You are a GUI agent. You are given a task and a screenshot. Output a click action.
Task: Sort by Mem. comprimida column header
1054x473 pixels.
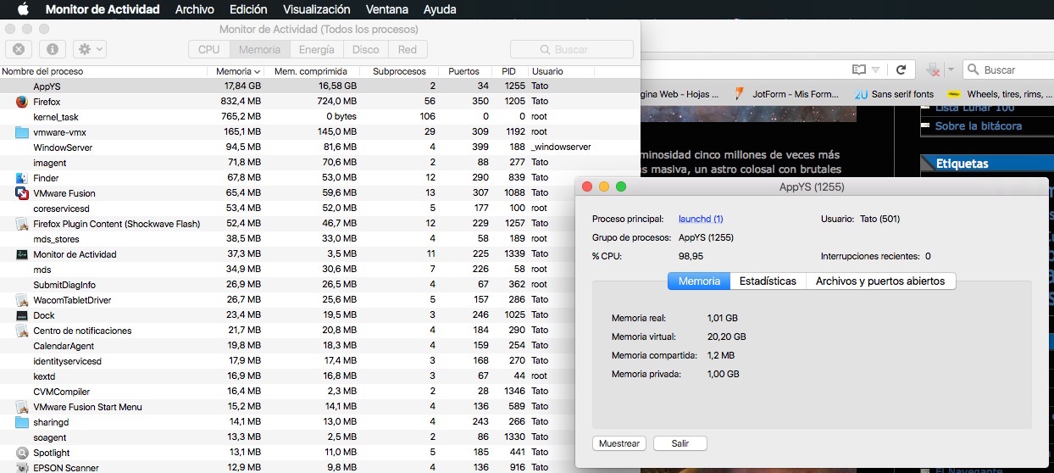(x=313, y=71)
